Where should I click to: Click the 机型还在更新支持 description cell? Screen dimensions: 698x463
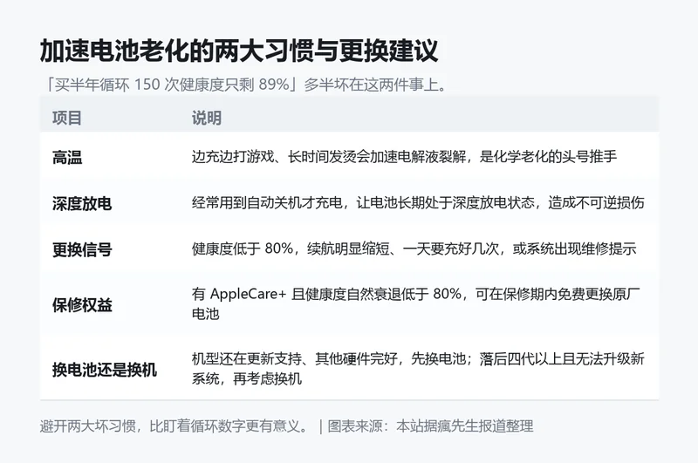418,369
